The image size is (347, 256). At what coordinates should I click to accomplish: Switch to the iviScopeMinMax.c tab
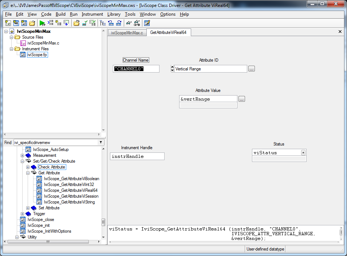(127, 32)
